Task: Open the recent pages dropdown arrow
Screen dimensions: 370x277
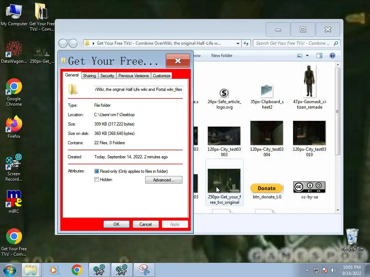Action: 80,44
